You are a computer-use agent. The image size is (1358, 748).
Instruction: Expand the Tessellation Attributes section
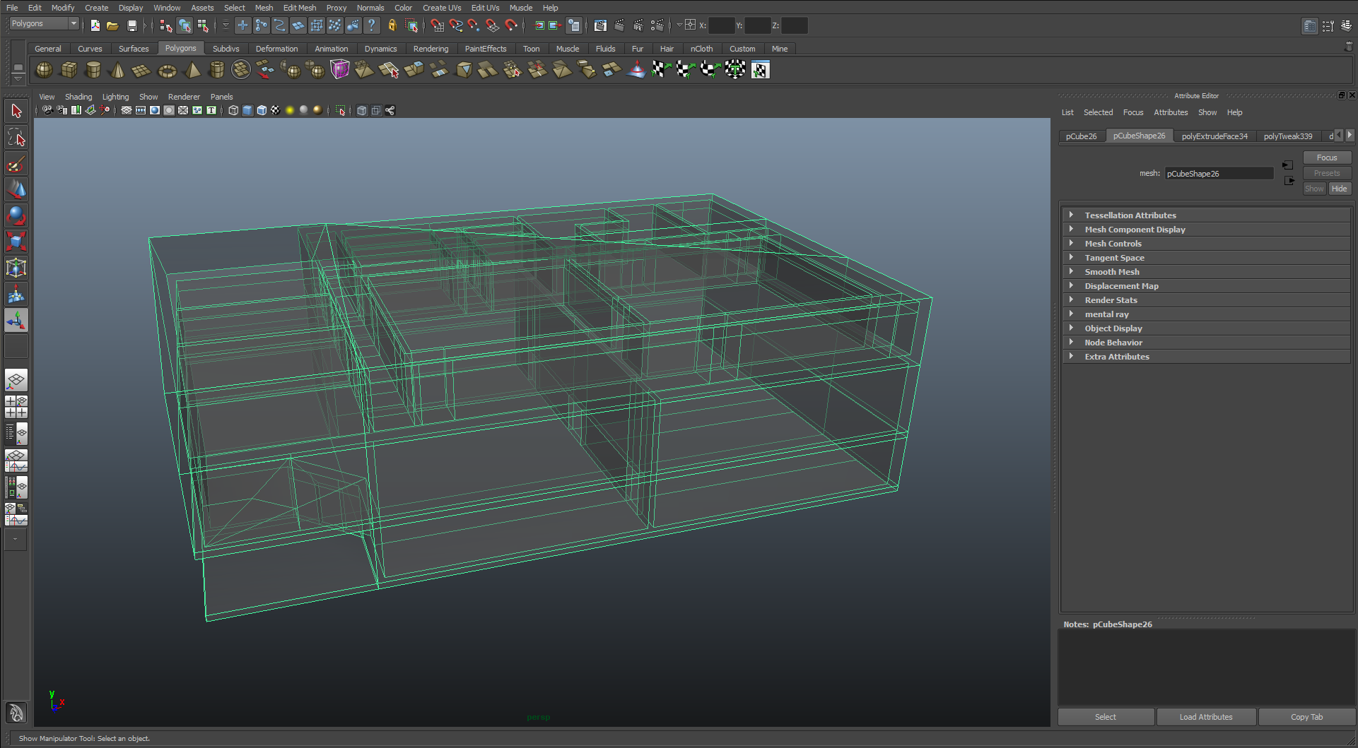(1073, 215)
